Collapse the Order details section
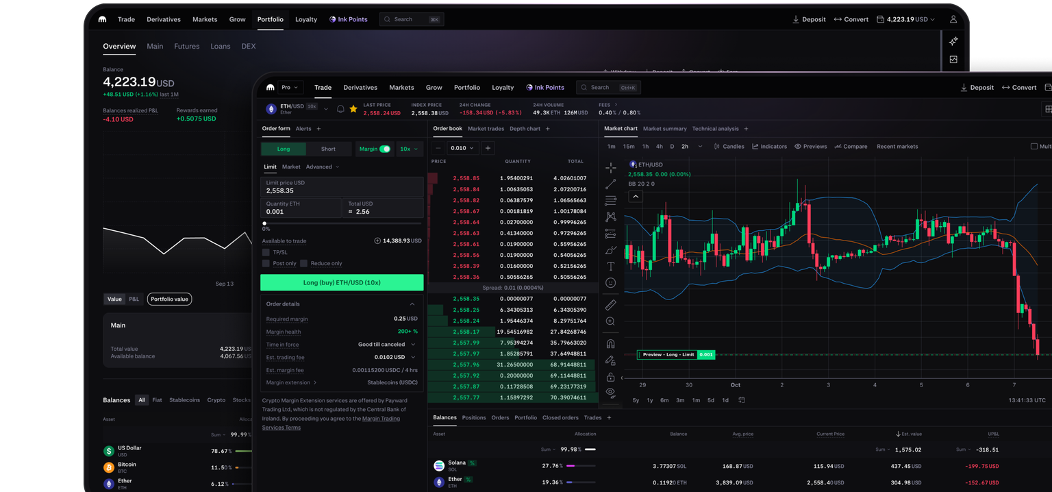 pos(412,304)
